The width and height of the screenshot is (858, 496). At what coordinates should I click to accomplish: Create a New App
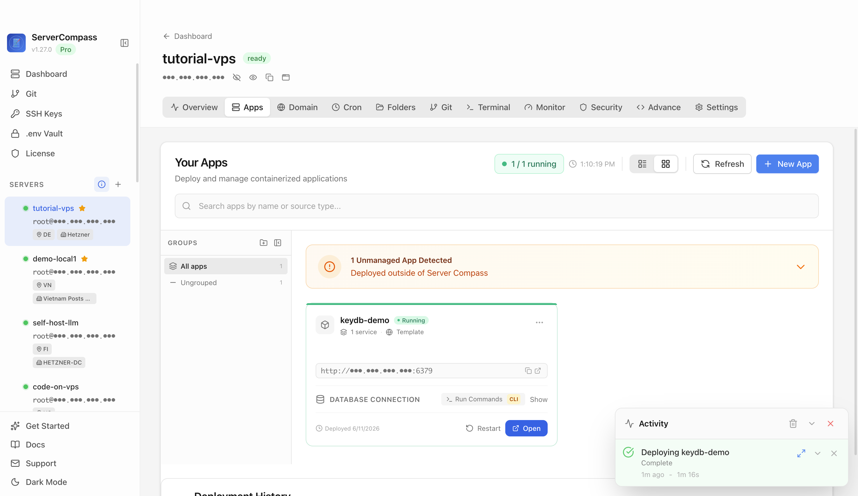point(787,164)
